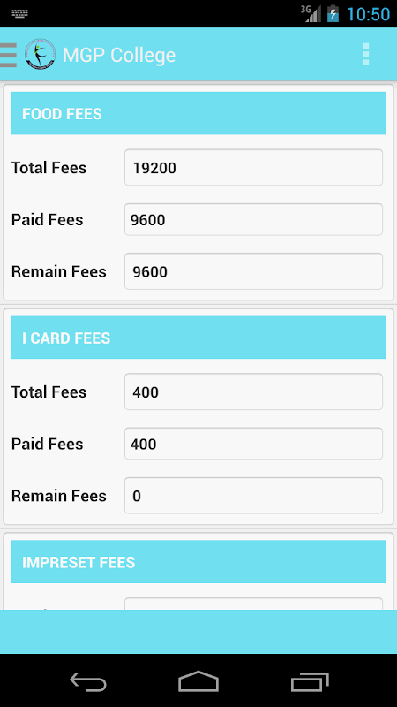This screenshot has height=707, width=397.
Task: Select the I Card Total Fees field
Action: pyautogui.click(x=253, y=392)
